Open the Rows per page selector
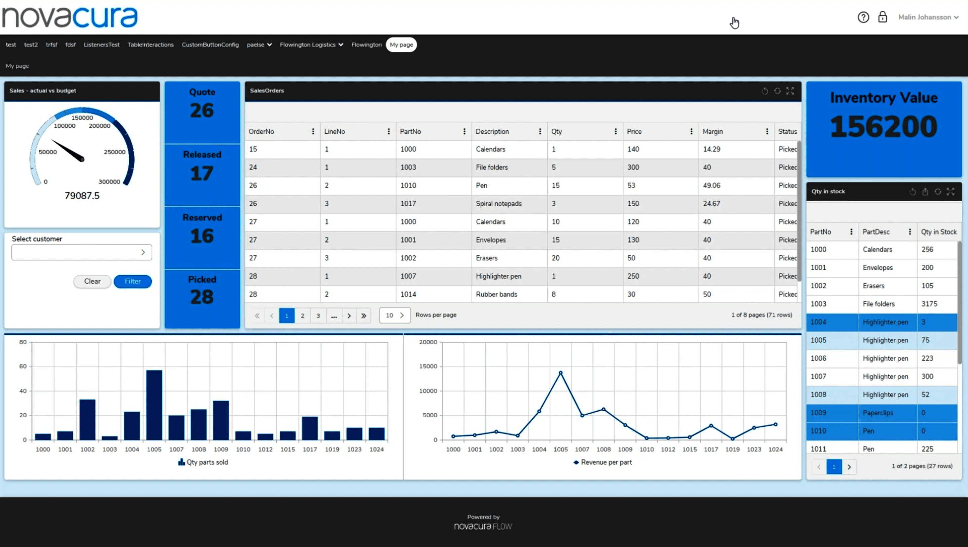This screenshot has height=547, width=968. click(395, 315)
